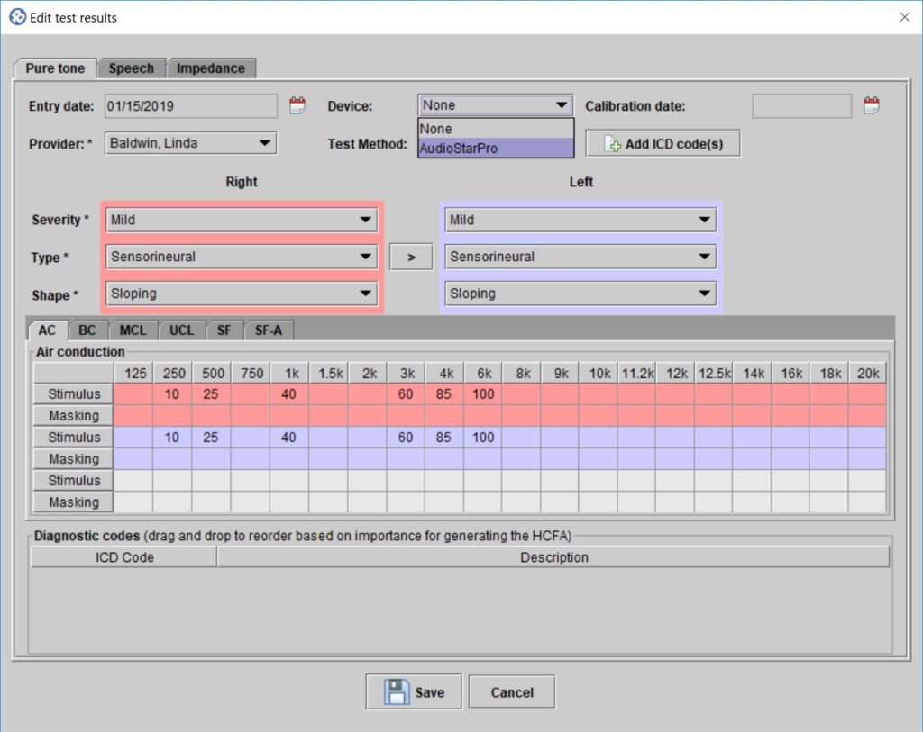The height and width of the screenshot is (732, 923).
Task: Open the calendar picker next to Entry date
Action: tap(297, 104)
